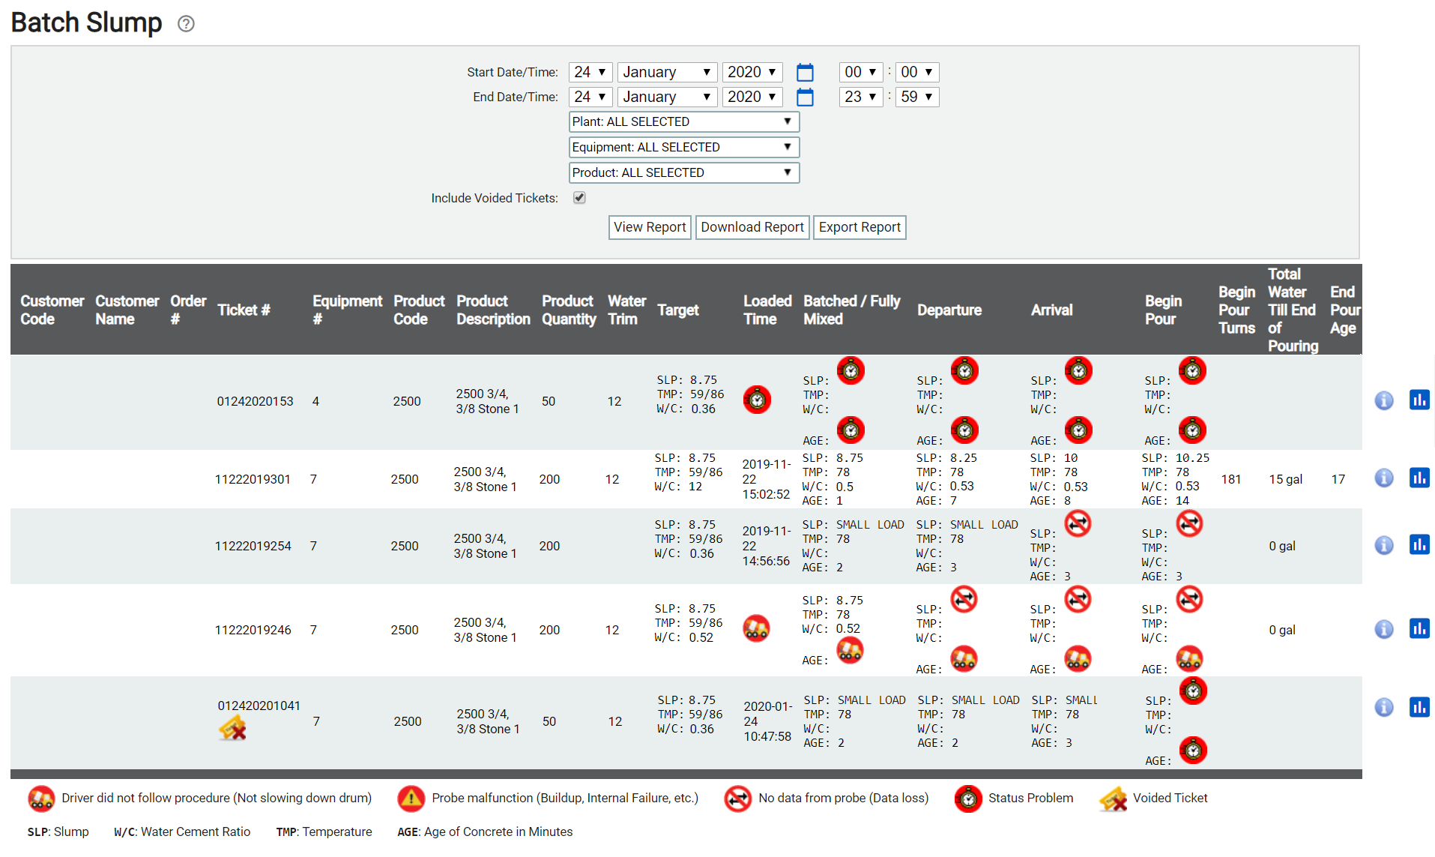Open info icon for ticket 01242020153
The width and height of the screenshot is (1435, 857).
(x=1383, y=400)
